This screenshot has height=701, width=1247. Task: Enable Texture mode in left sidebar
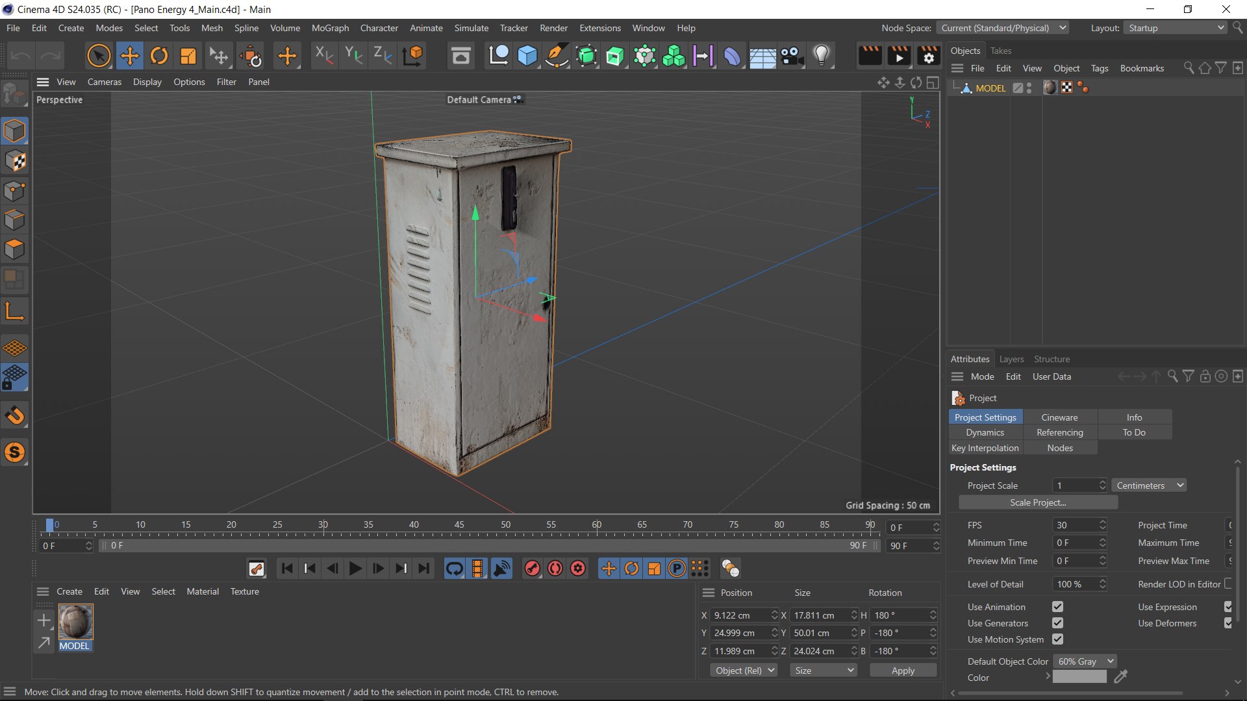(14, 160)
